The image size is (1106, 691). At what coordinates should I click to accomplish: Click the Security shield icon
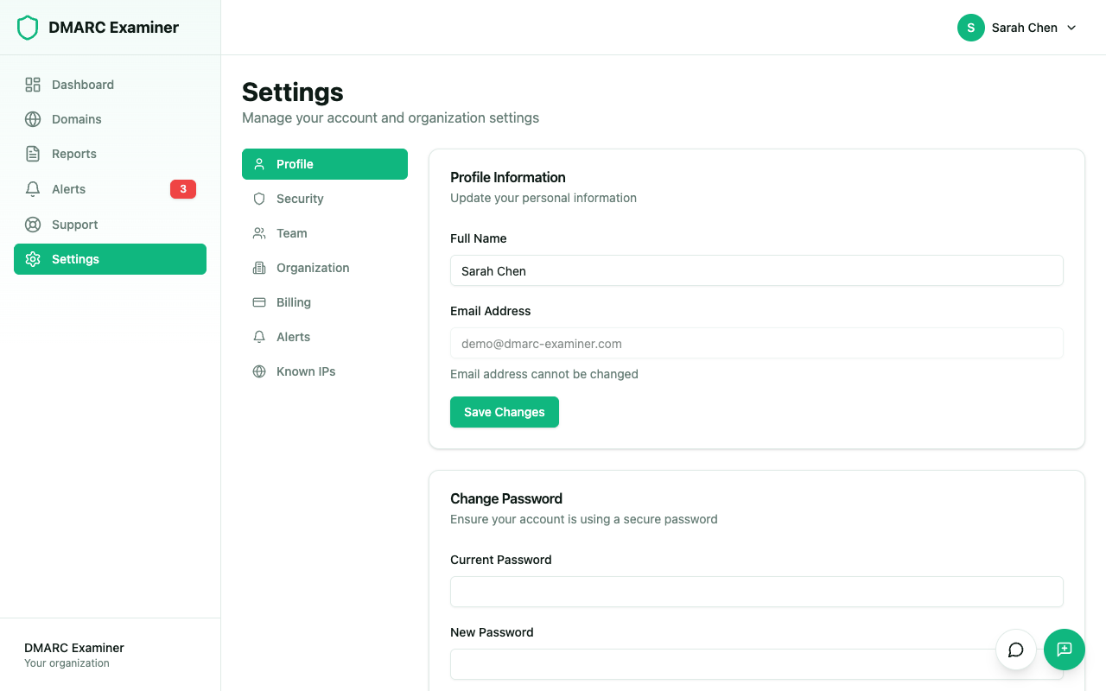[x=259, y=199]
